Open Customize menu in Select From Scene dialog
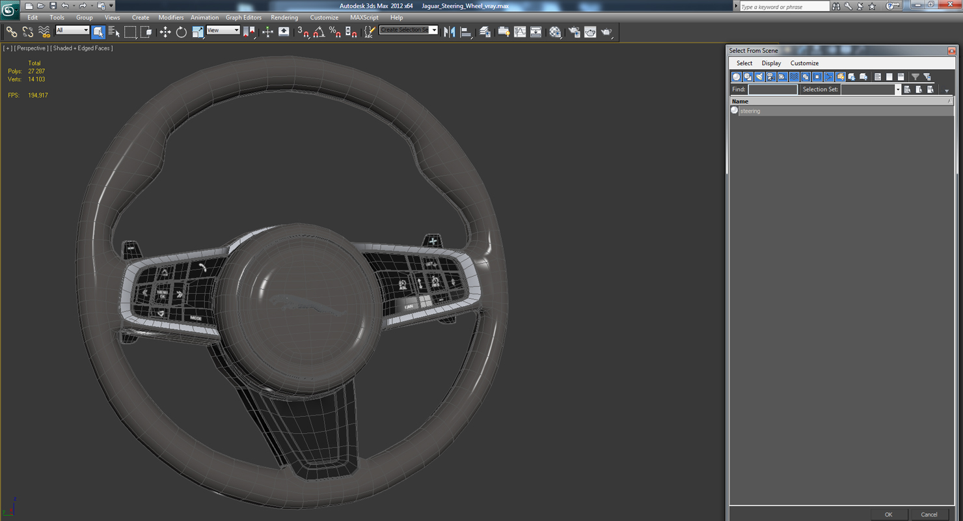963x521 pixels. point(804,63)
